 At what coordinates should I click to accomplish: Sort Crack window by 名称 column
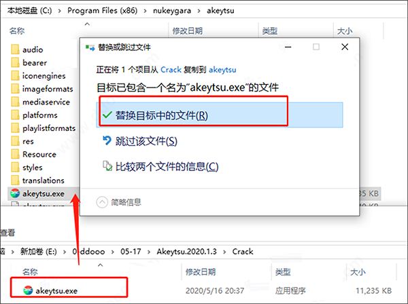(x=30, y=272)
